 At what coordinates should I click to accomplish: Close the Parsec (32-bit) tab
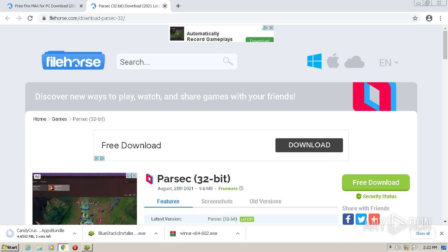pos(165,6)
